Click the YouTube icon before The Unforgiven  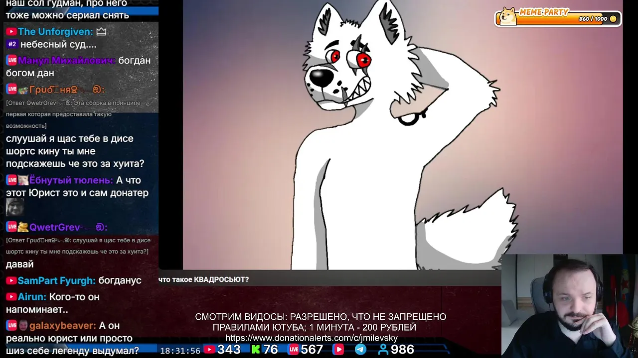tap(11, 32)
